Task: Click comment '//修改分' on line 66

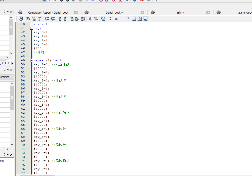Action: tap(59, 128)
